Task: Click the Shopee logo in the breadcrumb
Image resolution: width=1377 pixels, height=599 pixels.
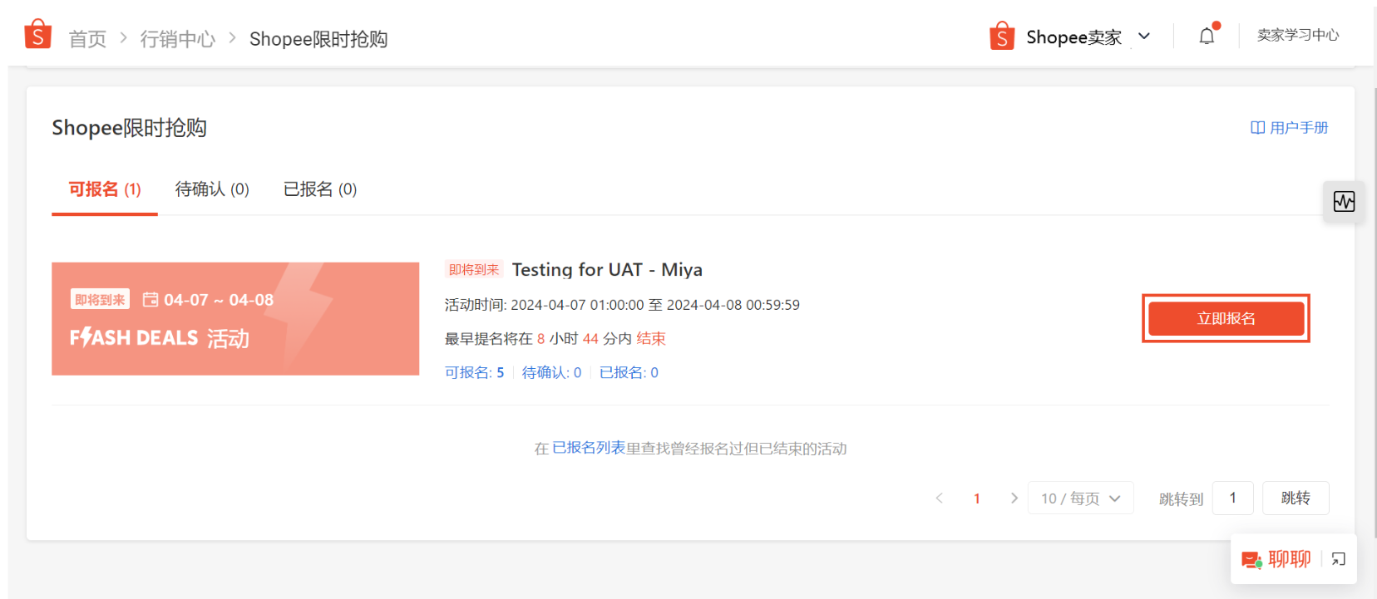Action: (38, 35)
